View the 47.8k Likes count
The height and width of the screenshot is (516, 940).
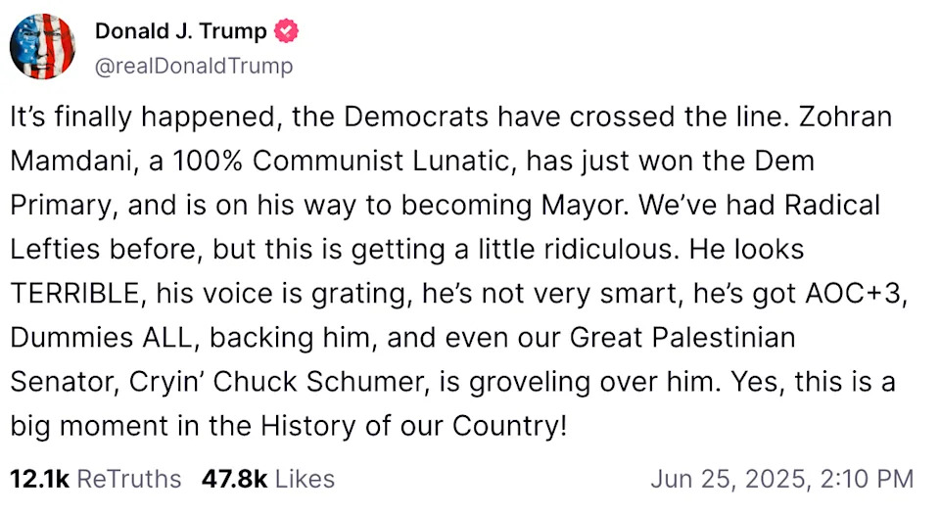pos(234,479)
